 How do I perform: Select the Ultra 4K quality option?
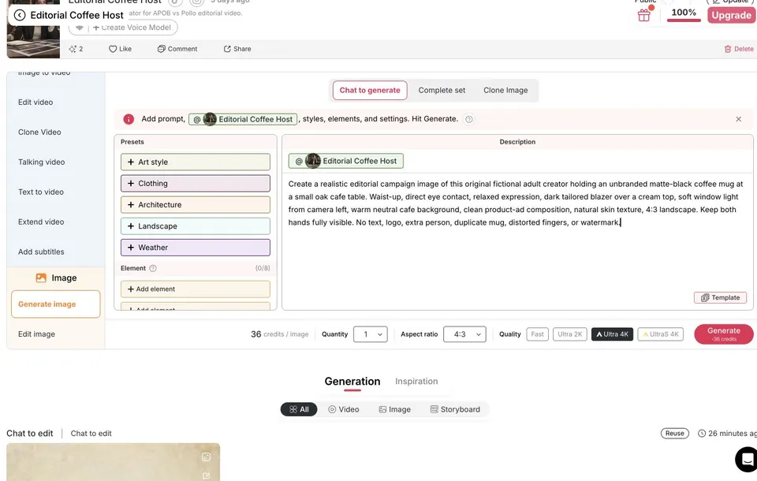click(612, 334)
